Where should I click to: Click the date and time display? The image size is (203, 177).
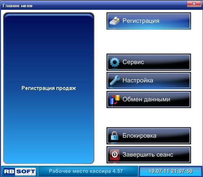pos(170,171)
